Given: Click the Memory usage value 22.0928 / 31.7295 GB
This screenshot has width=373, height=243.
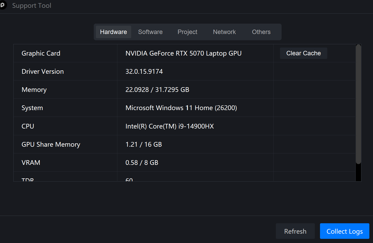Looking at the screenshot, I should (x=157, y=90).
